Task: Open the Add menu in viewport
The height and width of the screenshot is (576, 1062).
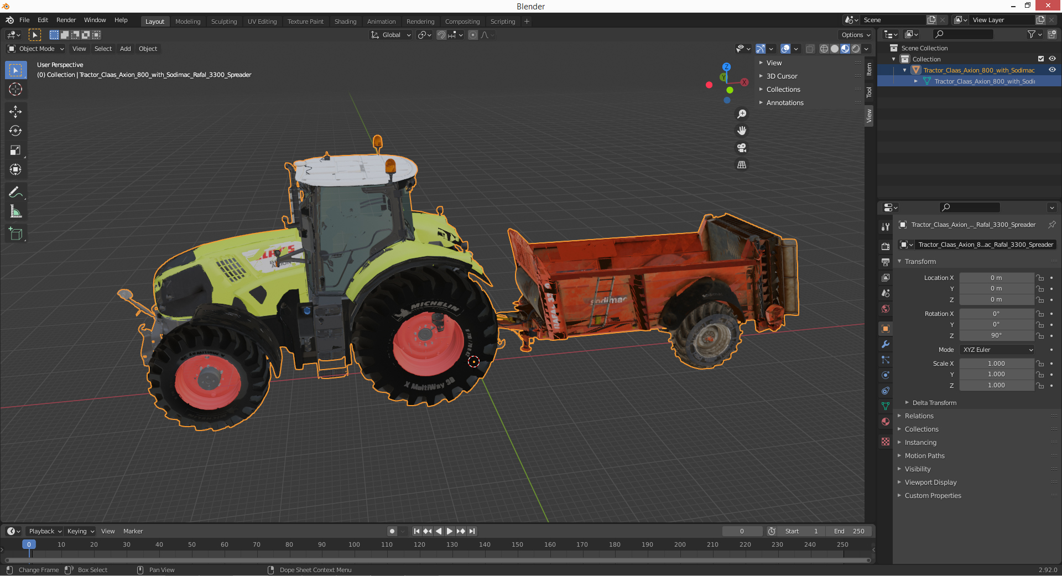Action: [x=126, y=49]
